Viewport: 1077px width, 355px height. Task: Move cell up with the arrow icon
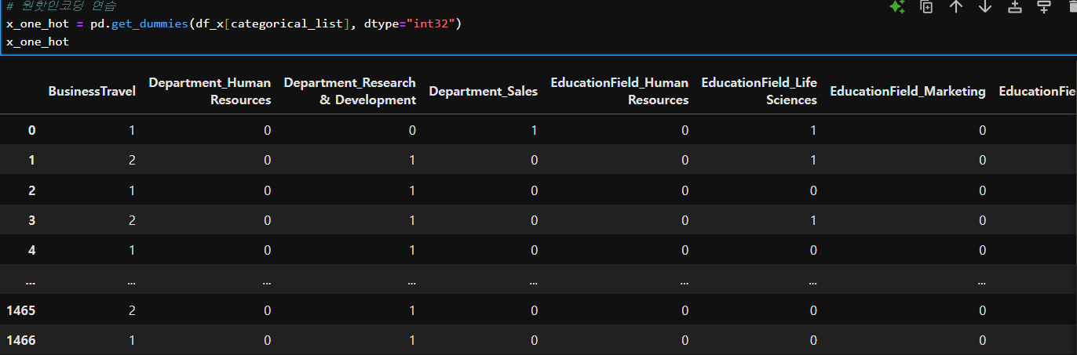pos(955,6)
